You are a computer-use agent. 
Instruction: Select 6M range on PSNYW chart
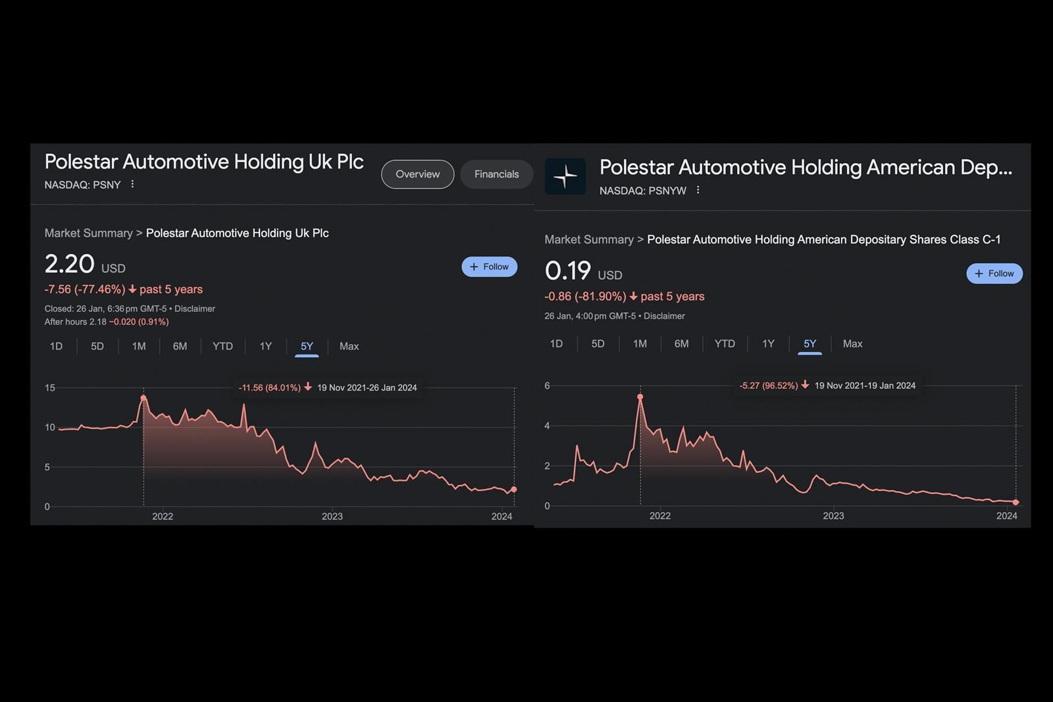pos(681,343)
